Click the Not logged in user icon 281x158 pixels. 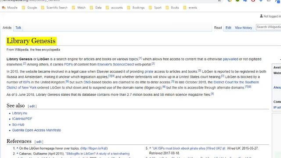(261, 16)
